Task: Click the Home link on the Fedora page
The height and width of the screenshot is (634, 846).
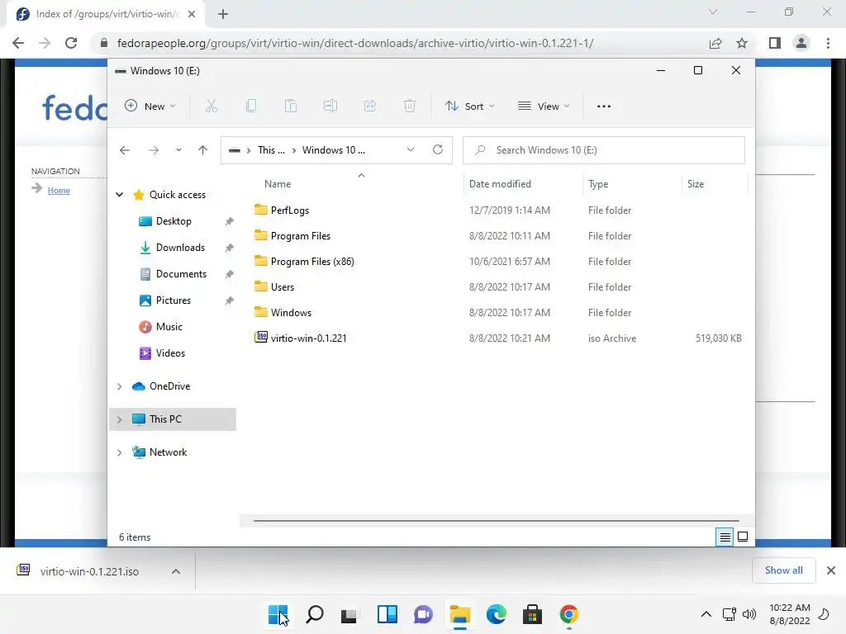Action: [x=59, y=191]
